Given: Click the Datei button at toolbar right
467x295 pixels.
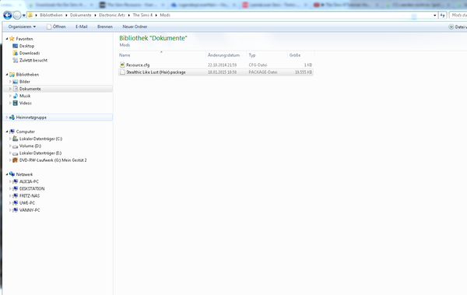Looking at the screenshot, I should (x=458, y=26).
